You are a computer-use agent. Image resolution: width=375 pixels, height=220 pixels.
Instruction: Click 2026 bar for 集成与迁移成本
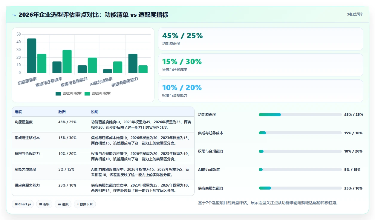[67, 61]
